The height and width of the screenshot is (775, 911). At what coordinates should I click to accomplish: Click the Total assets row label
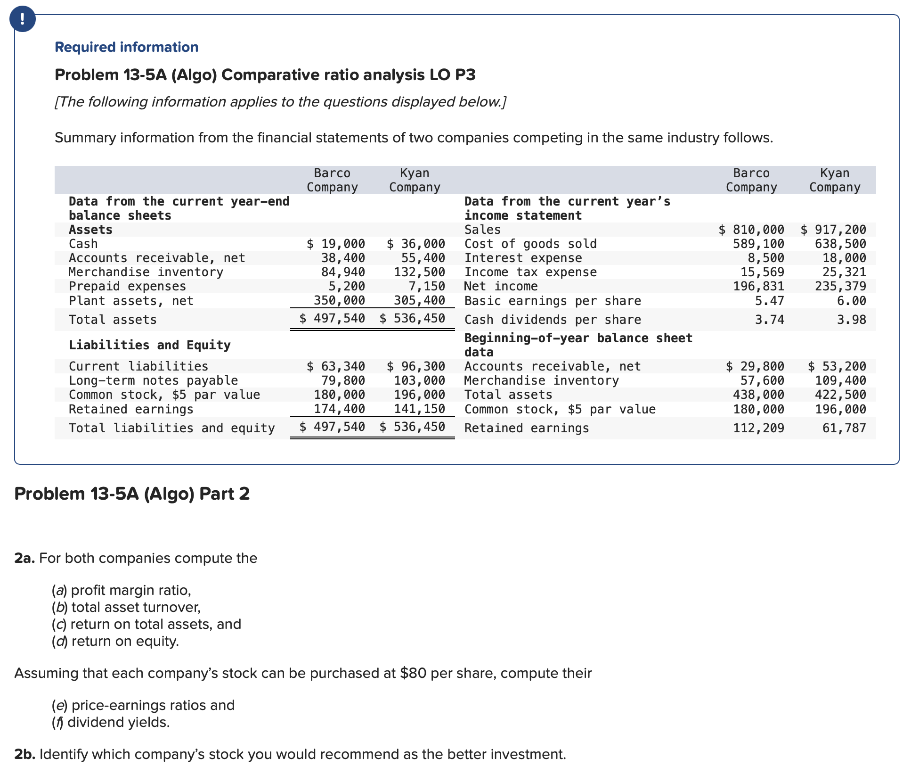113,320
